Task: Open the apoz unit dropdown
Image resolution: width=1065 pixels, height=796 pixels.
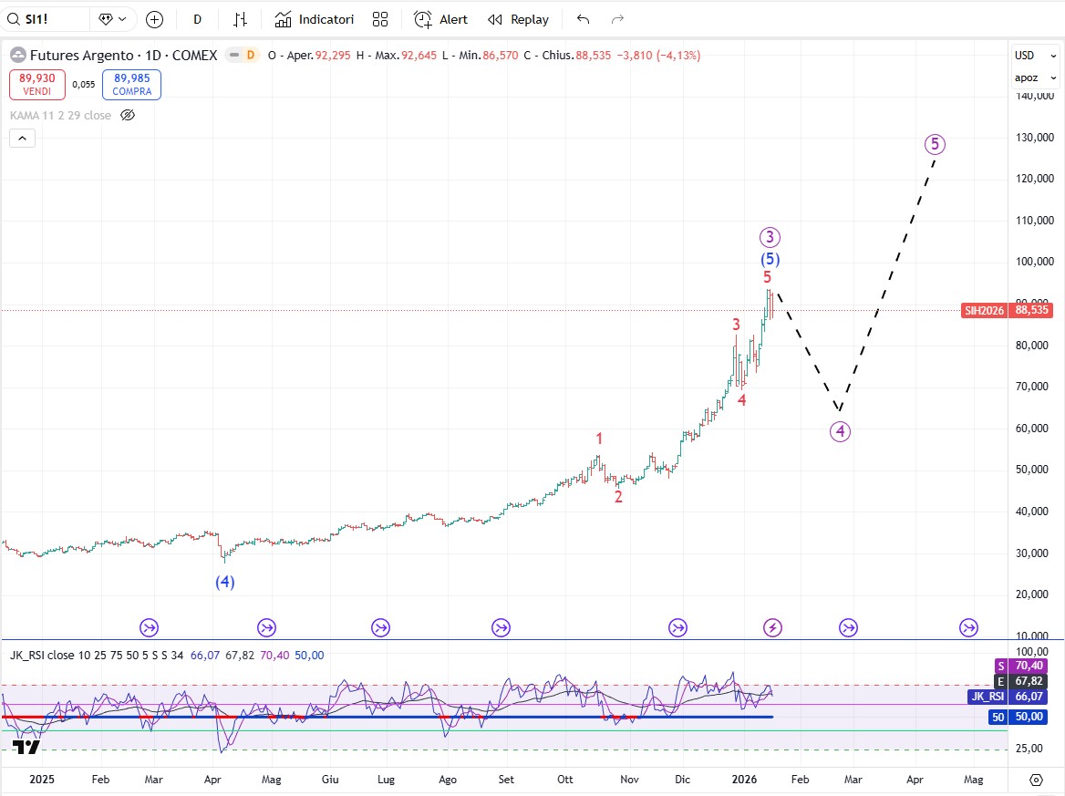Action: tap(1035, 78)
